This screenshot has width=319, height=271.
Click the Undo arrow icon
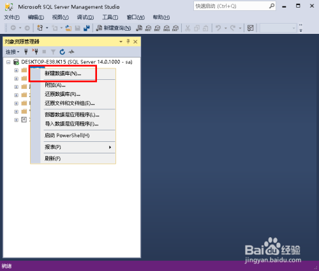(218, 28)
